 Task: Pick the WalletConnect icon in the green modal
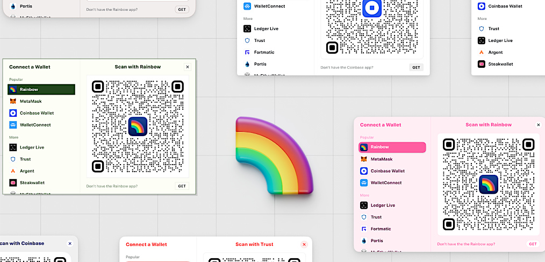click(x=13, y=125)
